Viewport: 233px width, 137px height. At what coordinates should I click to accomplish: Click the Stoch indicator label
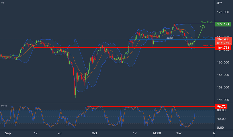(x=4, y=106)
